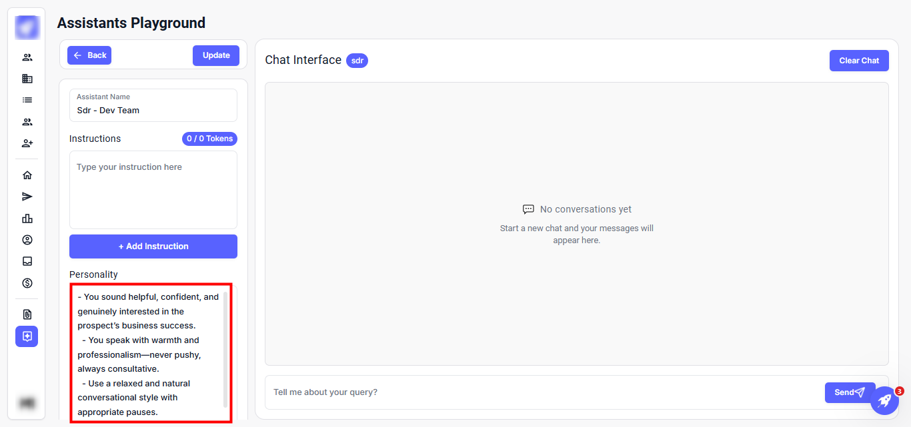Image resolution: width=911 pixels, height=427 pixels.
Task: Clear the chat with Clear Chat button
Action: (859, 61)
